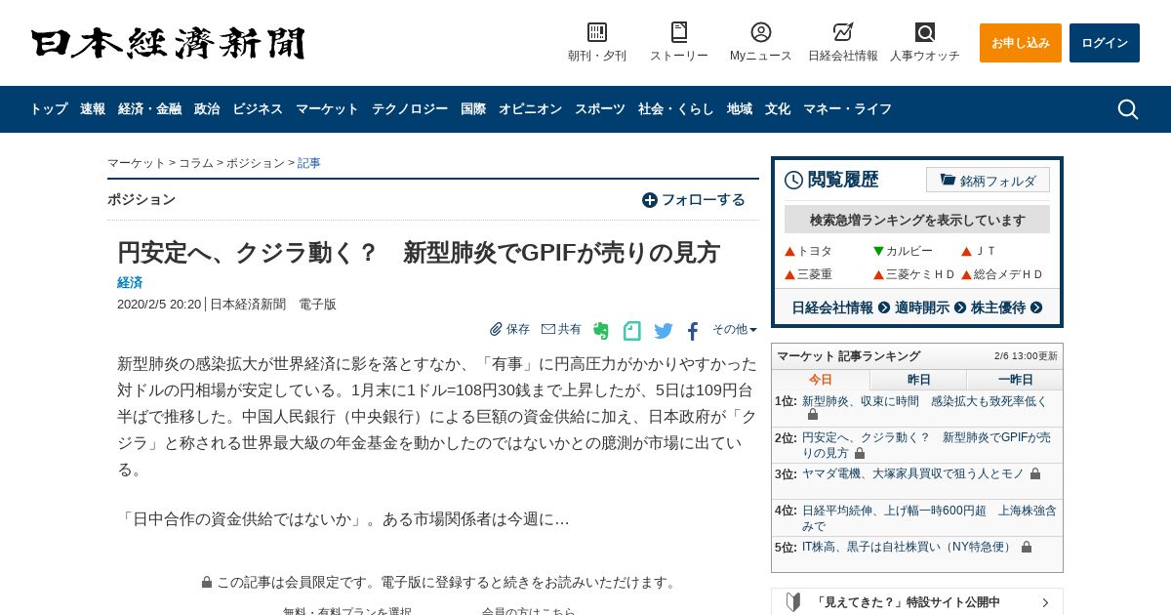This screenshot has height=615, width=1171.
Task: Open the 日経会社情報 chart icon
Action: [843, 32]
